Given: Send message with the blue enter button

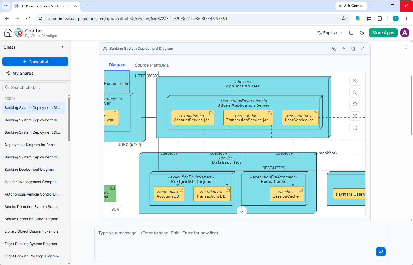Looking at the screenshot, I should point(381,252).
